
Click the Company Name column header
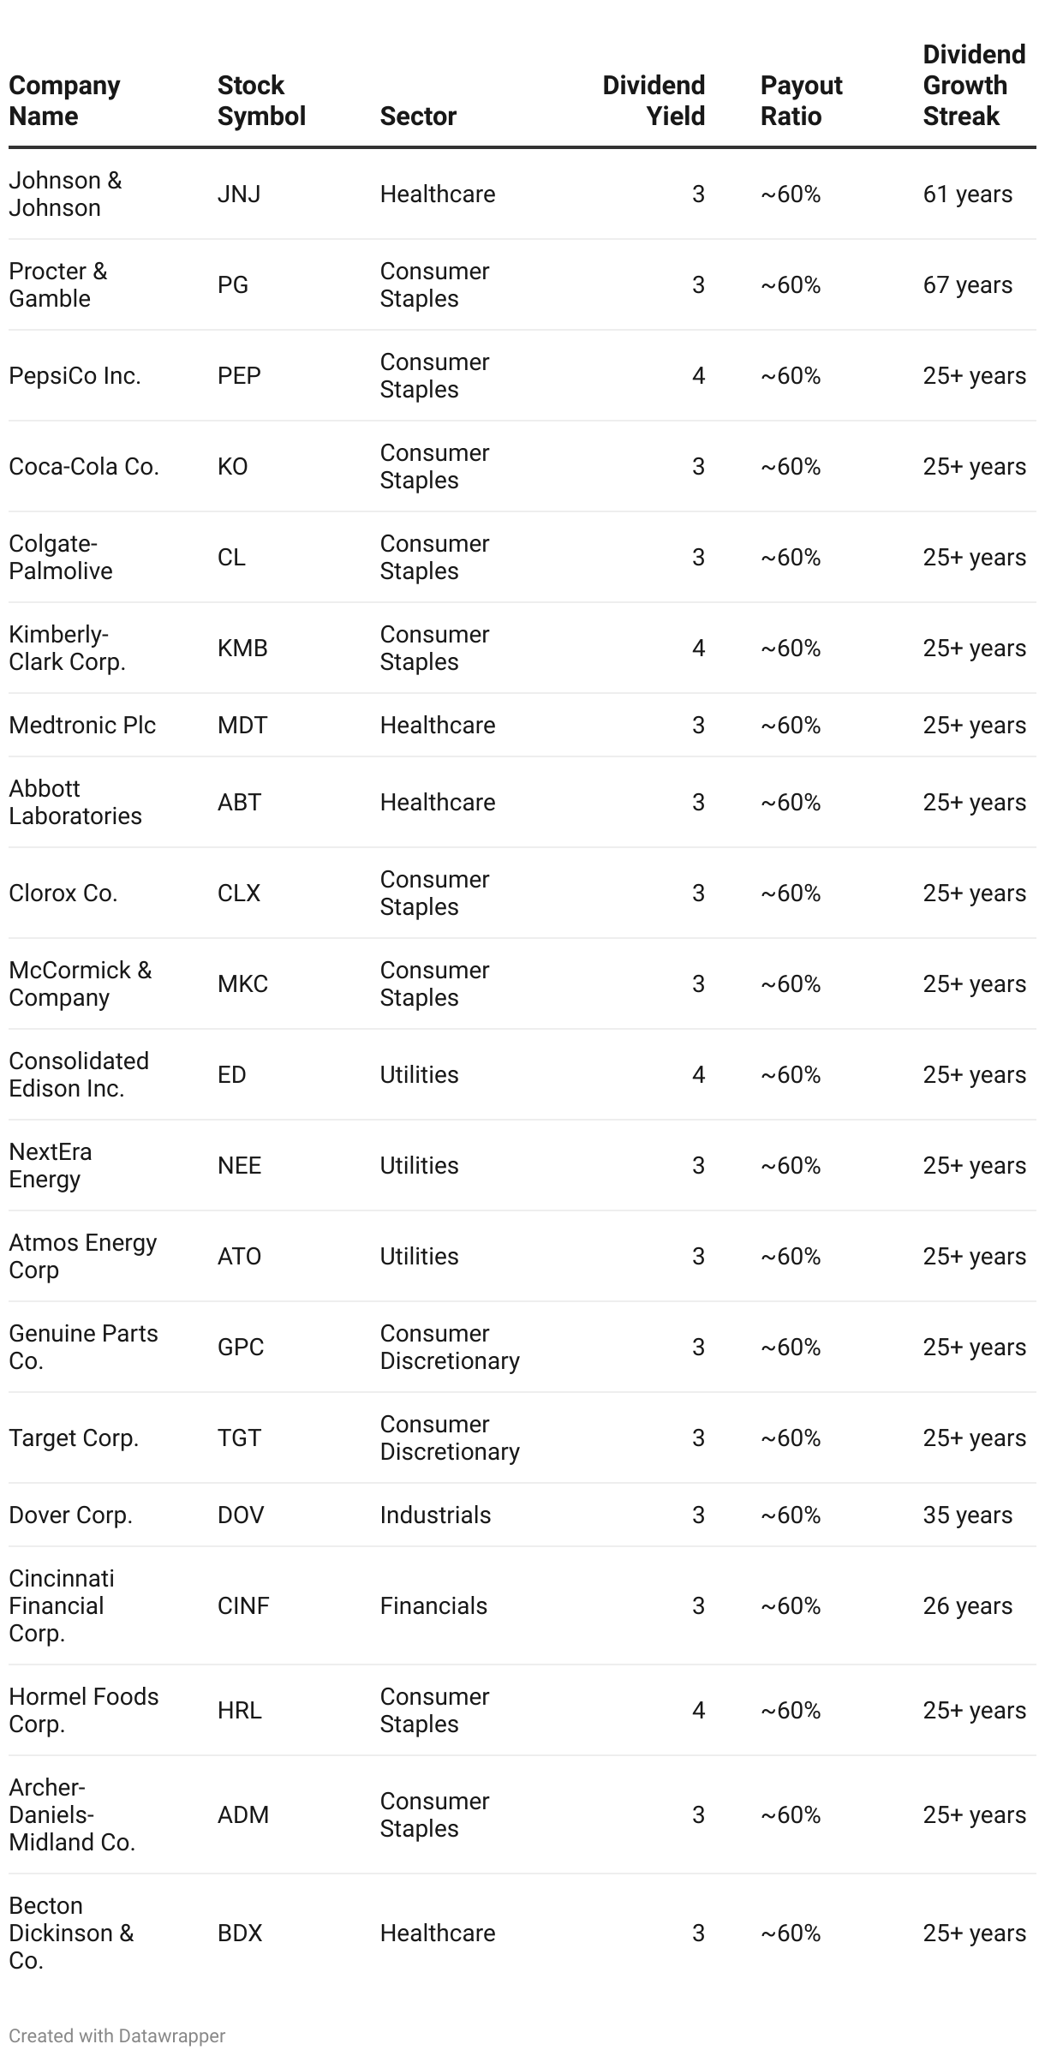pos(64,100)
